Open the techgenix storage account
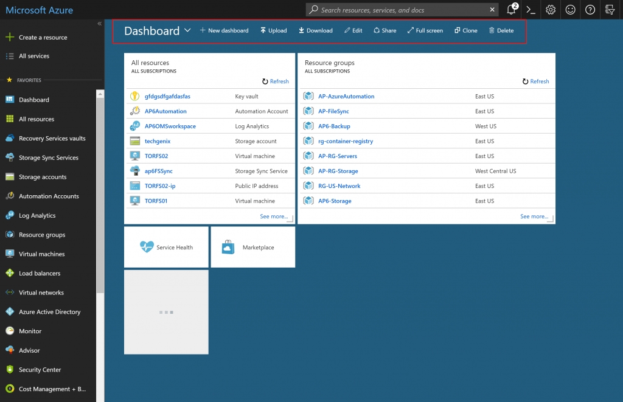This screenshot has width=623, height=402. click(158, 141)
